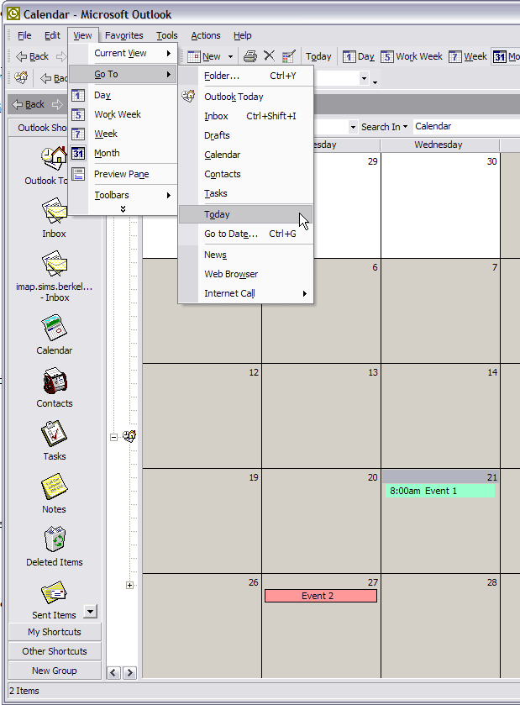Click the calendar coloring toolbar icon

(x=288, y=56)
